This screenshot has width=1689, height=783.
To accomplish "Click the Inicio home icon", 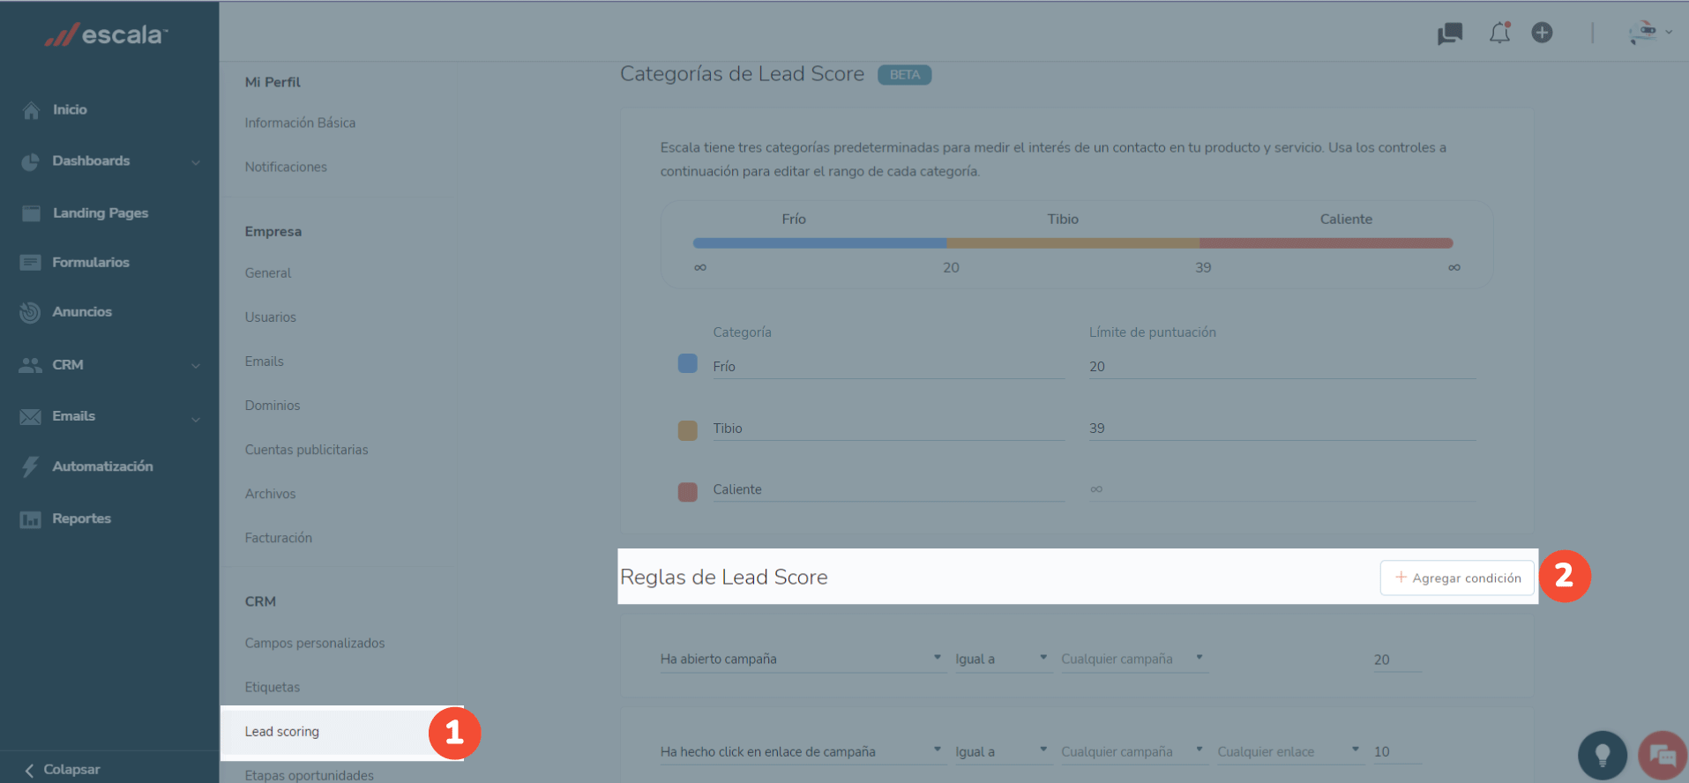I will coord(31,110).
